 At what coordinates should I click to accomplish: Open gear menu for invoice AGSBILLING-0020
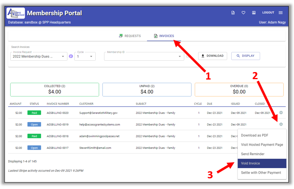(x=281, y=113)
